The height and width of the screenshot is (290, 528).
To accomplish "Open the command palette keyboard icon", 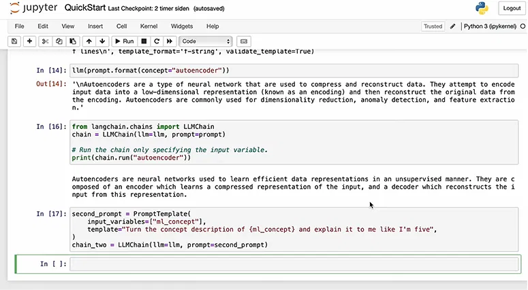I will point(245,41).
